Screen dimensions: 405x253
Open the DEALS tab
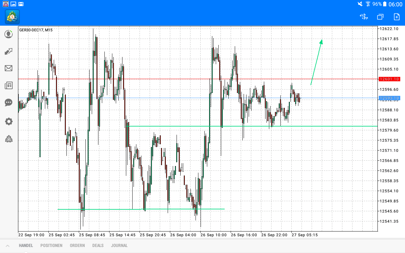point(98,245)
